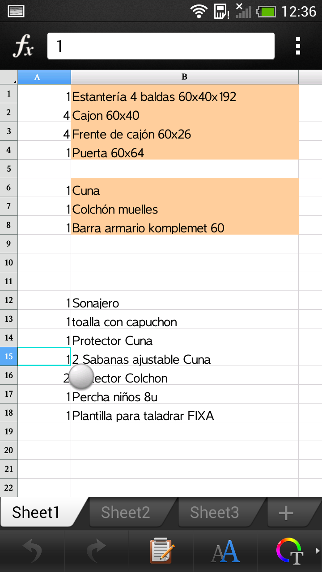Tap the redo arrow icon

97,551
